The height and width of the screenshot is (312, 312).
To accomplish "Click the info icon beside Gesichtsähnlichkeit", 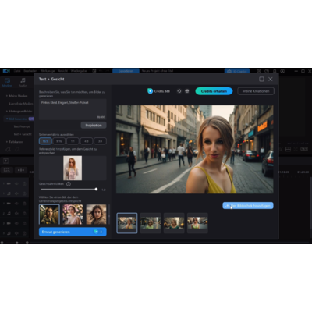I will pyautogui.click(x=69, y=184).
